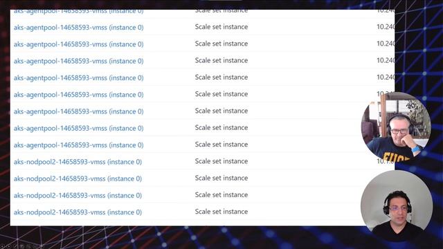Open the aks-agentpool link directly above the nodpool2 rows
This screenshot has height=249, width=443.
78,145
